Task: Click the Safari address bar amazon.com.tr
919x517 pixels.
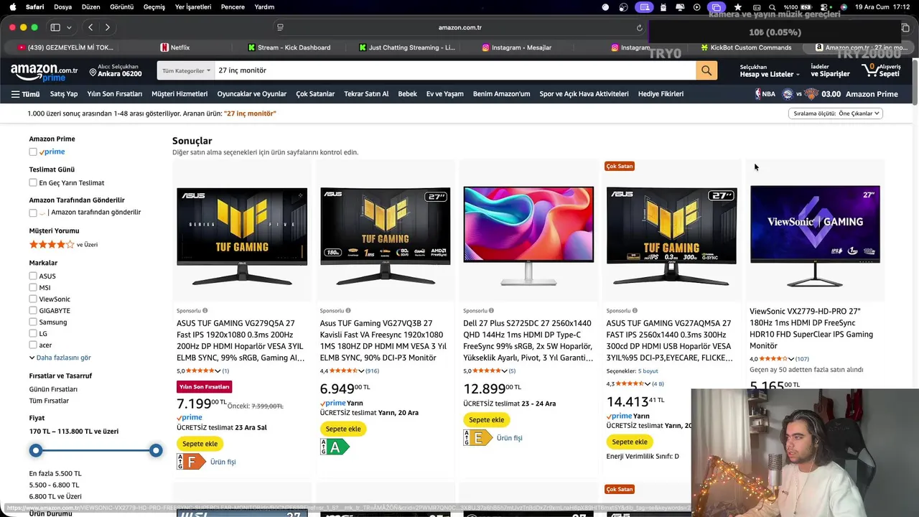Action: 459,27
